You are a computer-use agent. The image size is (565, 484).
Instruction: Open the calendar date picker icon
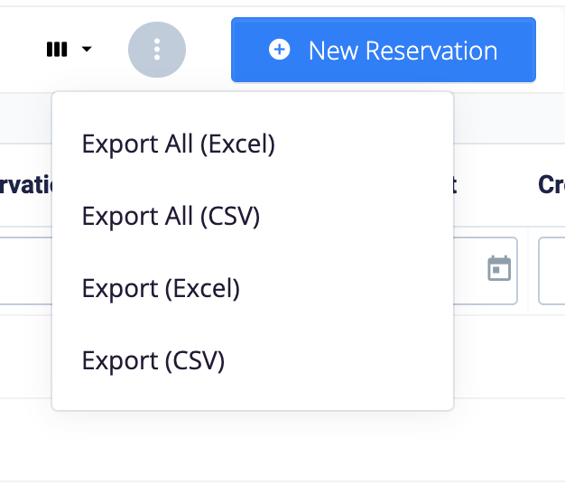pyautogui.click(x=499, y=269)
